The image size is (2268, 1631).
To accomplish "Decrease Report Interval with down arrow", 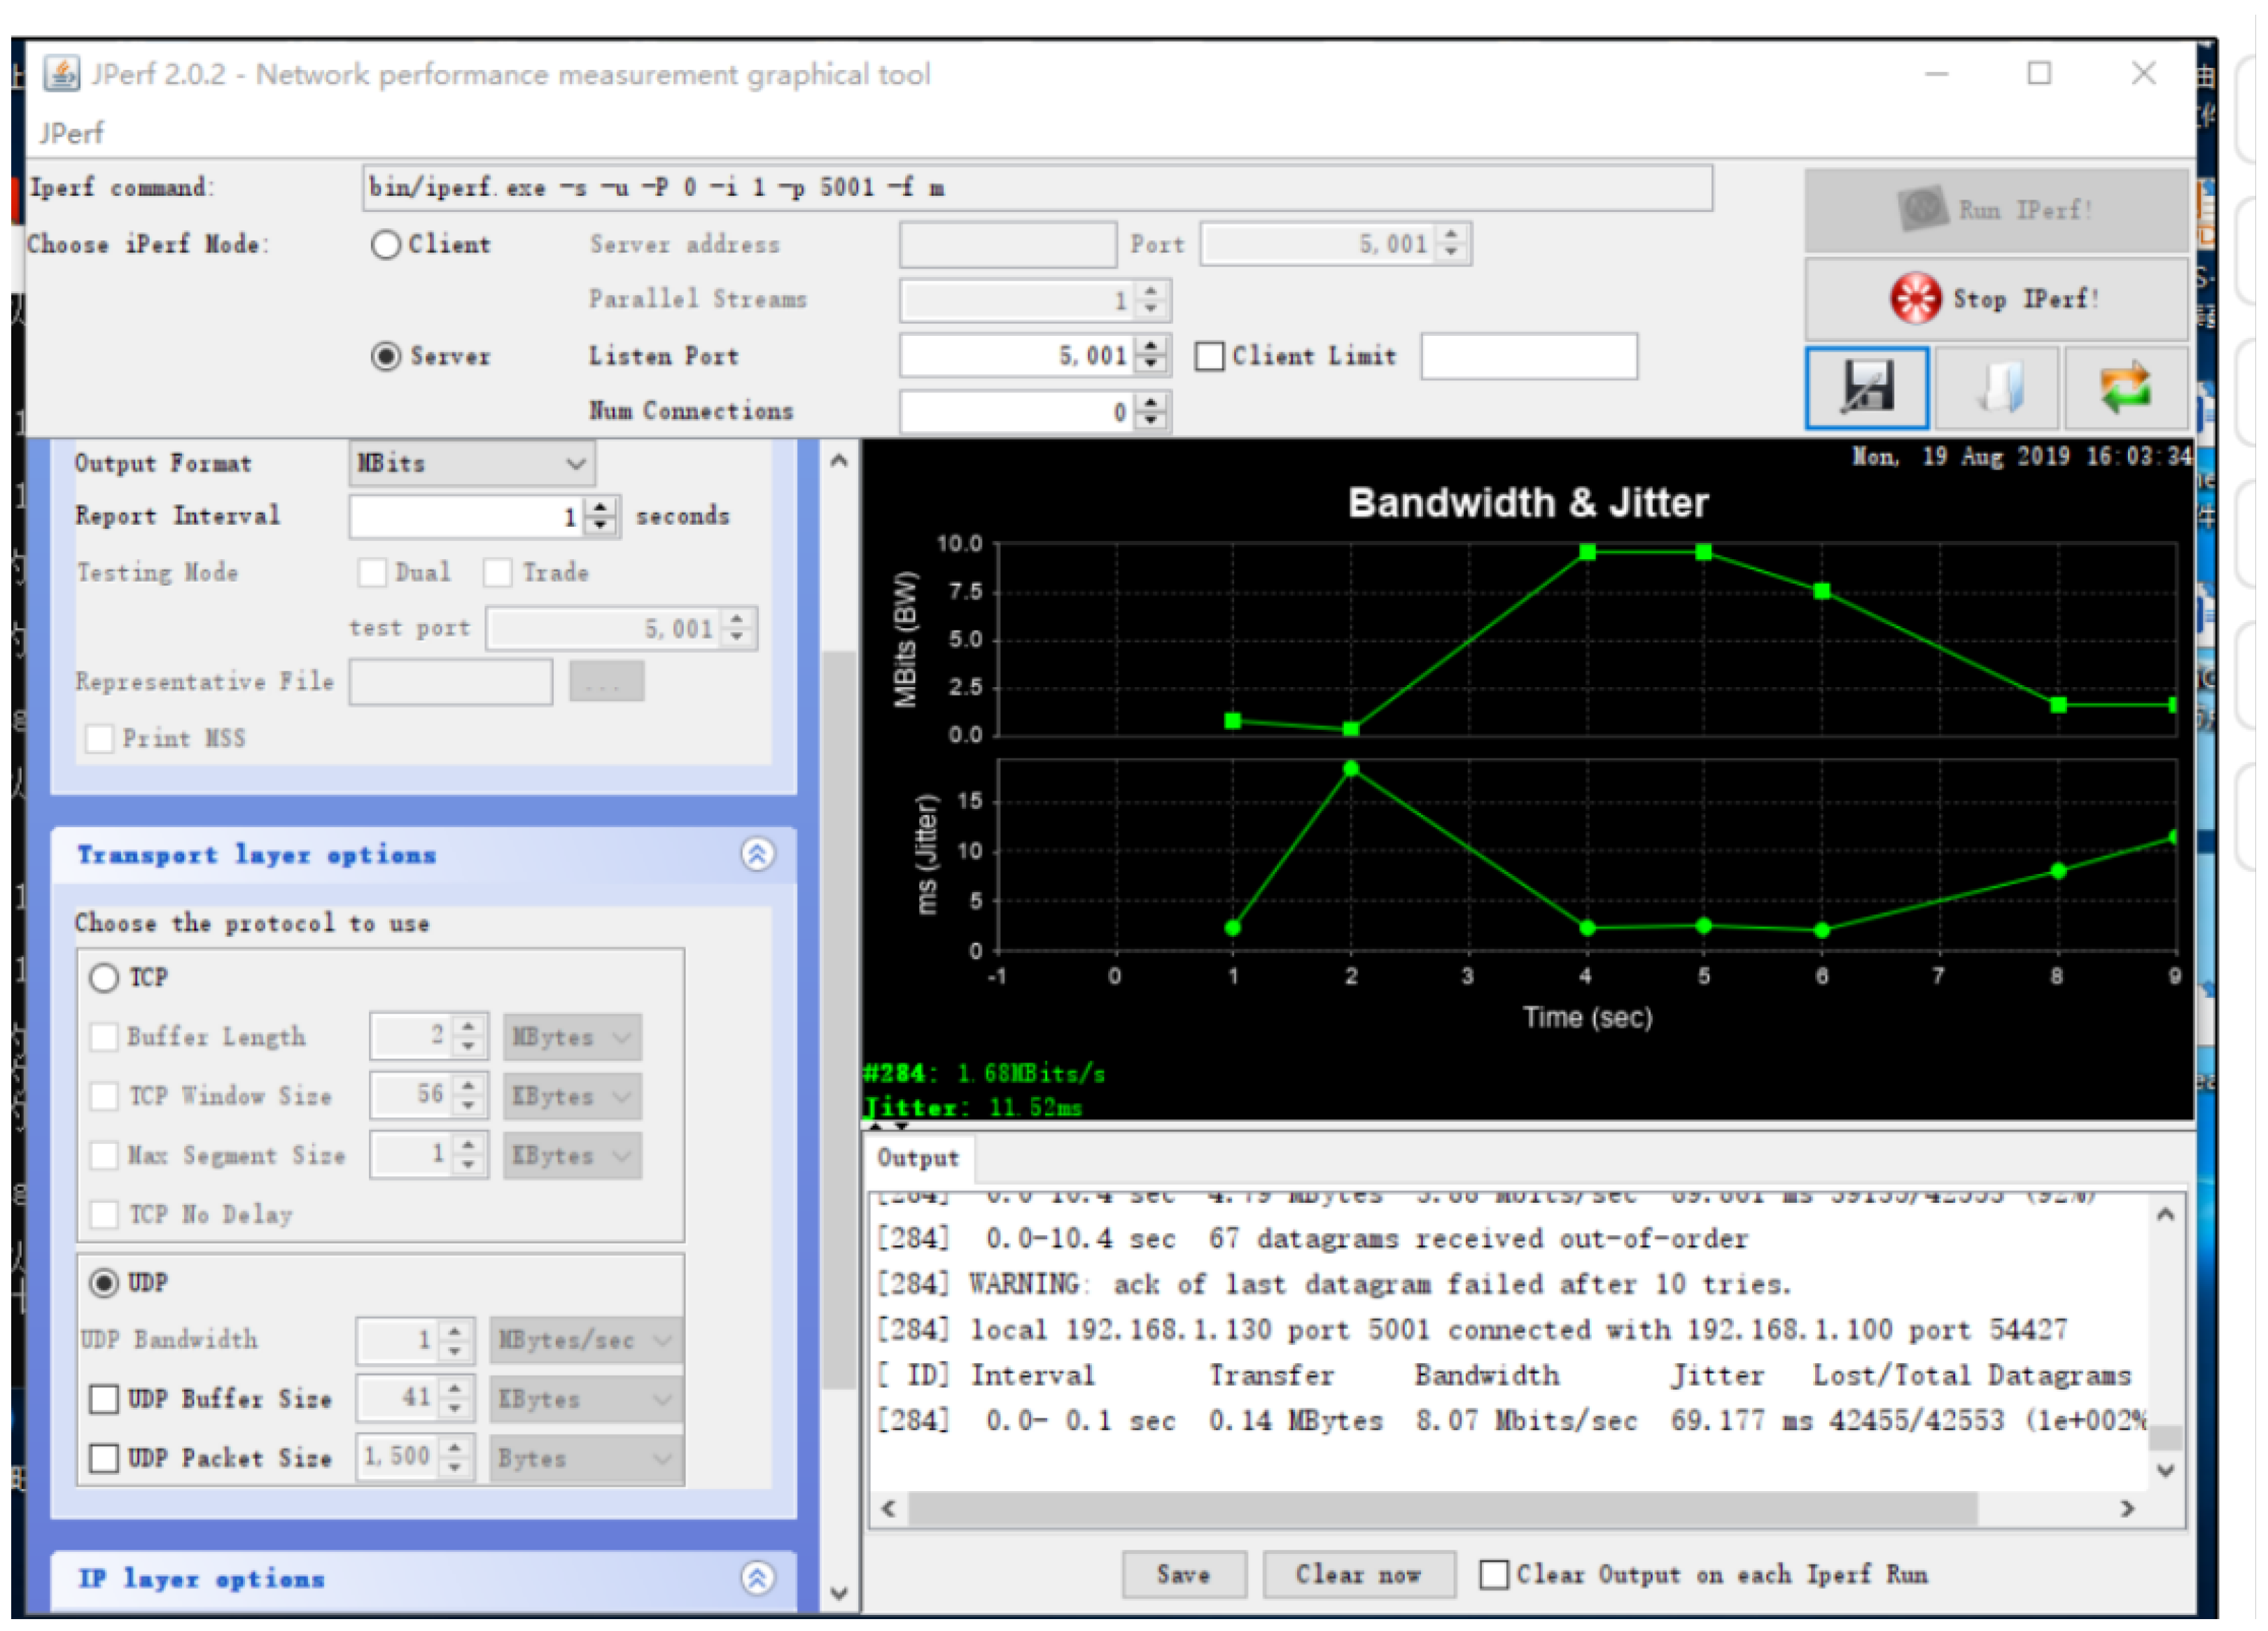I will 600,527.
